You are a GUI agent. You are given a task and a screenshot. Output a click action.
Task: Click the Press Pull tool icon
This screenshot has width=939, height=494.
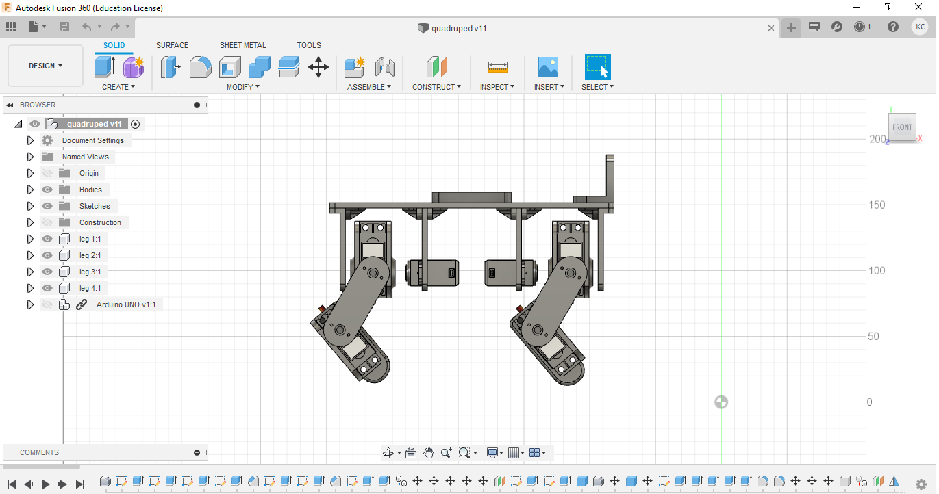[x=171, y=67]
